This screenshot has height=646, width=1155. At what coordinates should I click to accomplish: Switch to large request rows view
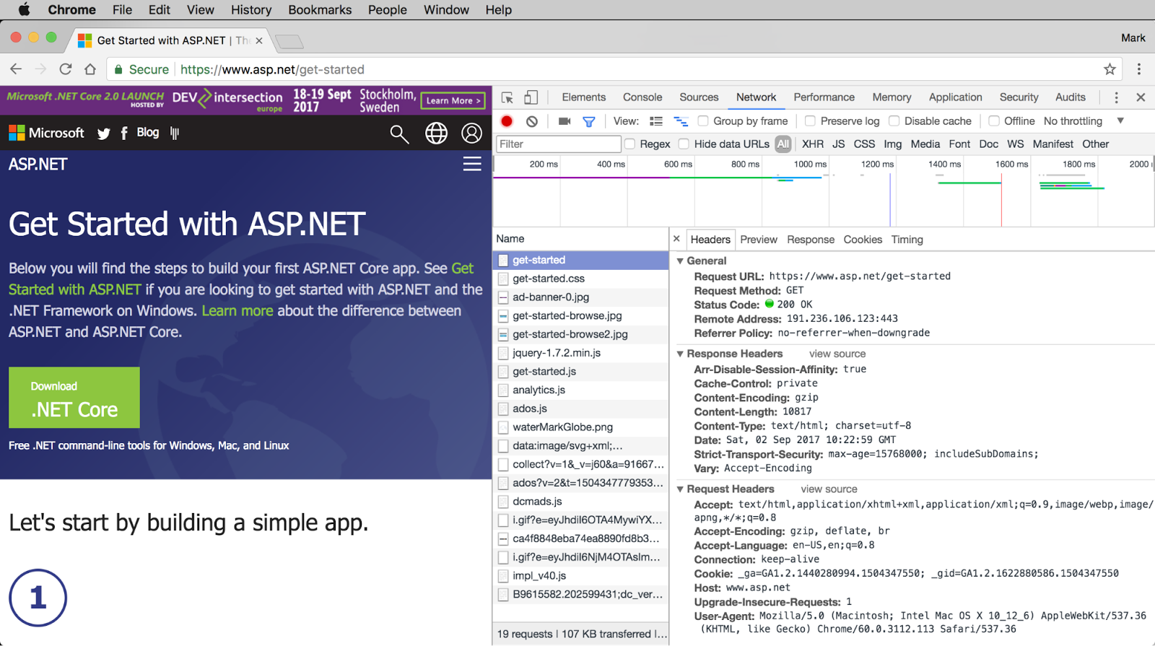tap(656, 121)
